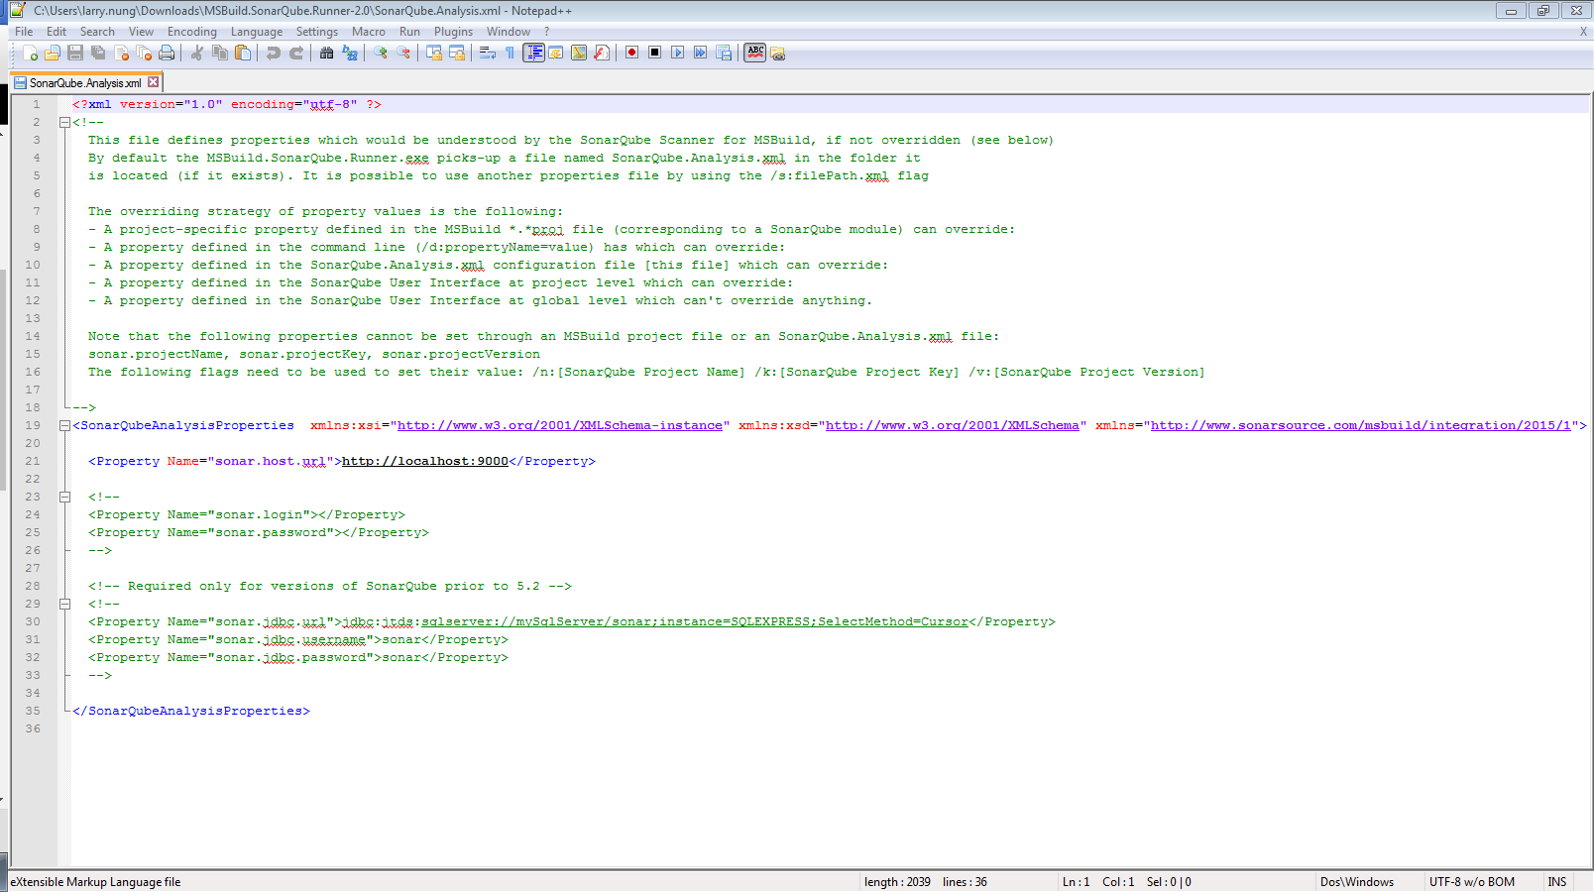Image resolution: width=1594 pixels, height=892 pixels.
Task: Click the length : 2039 status field
Action: click(897, 882)
